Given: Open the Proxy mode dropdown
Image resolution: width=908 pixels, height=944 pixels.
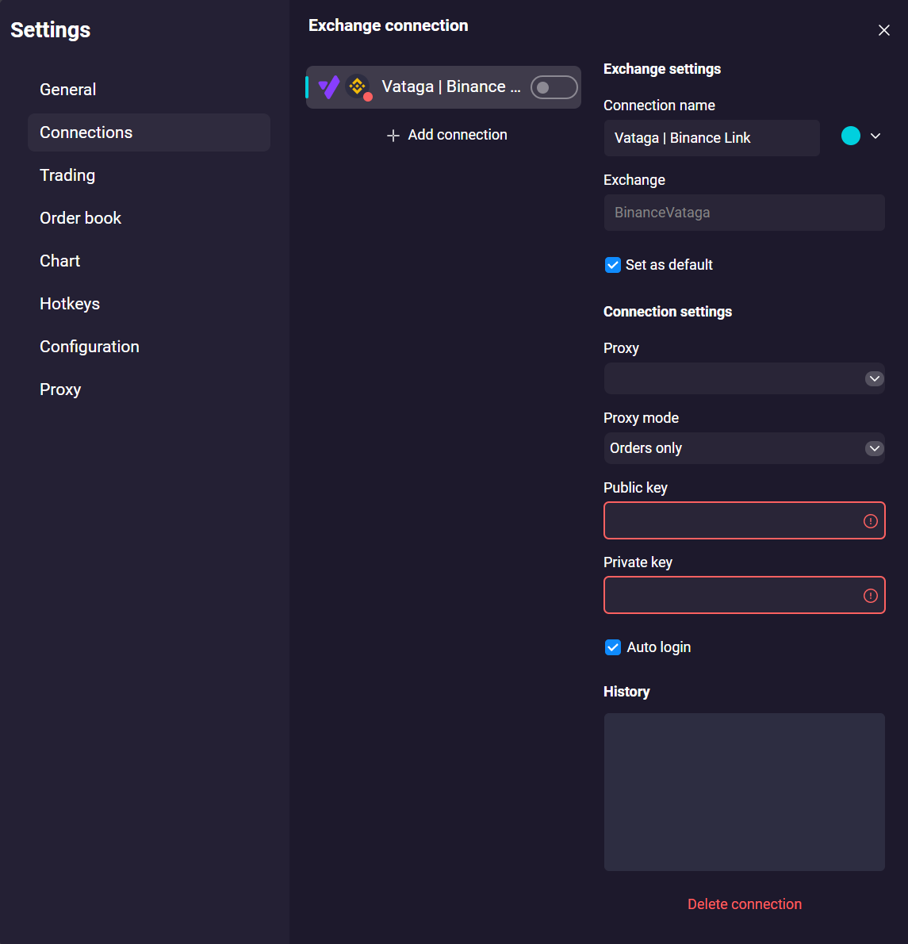Looking at the screenshot, I should [x=745, y=448].
